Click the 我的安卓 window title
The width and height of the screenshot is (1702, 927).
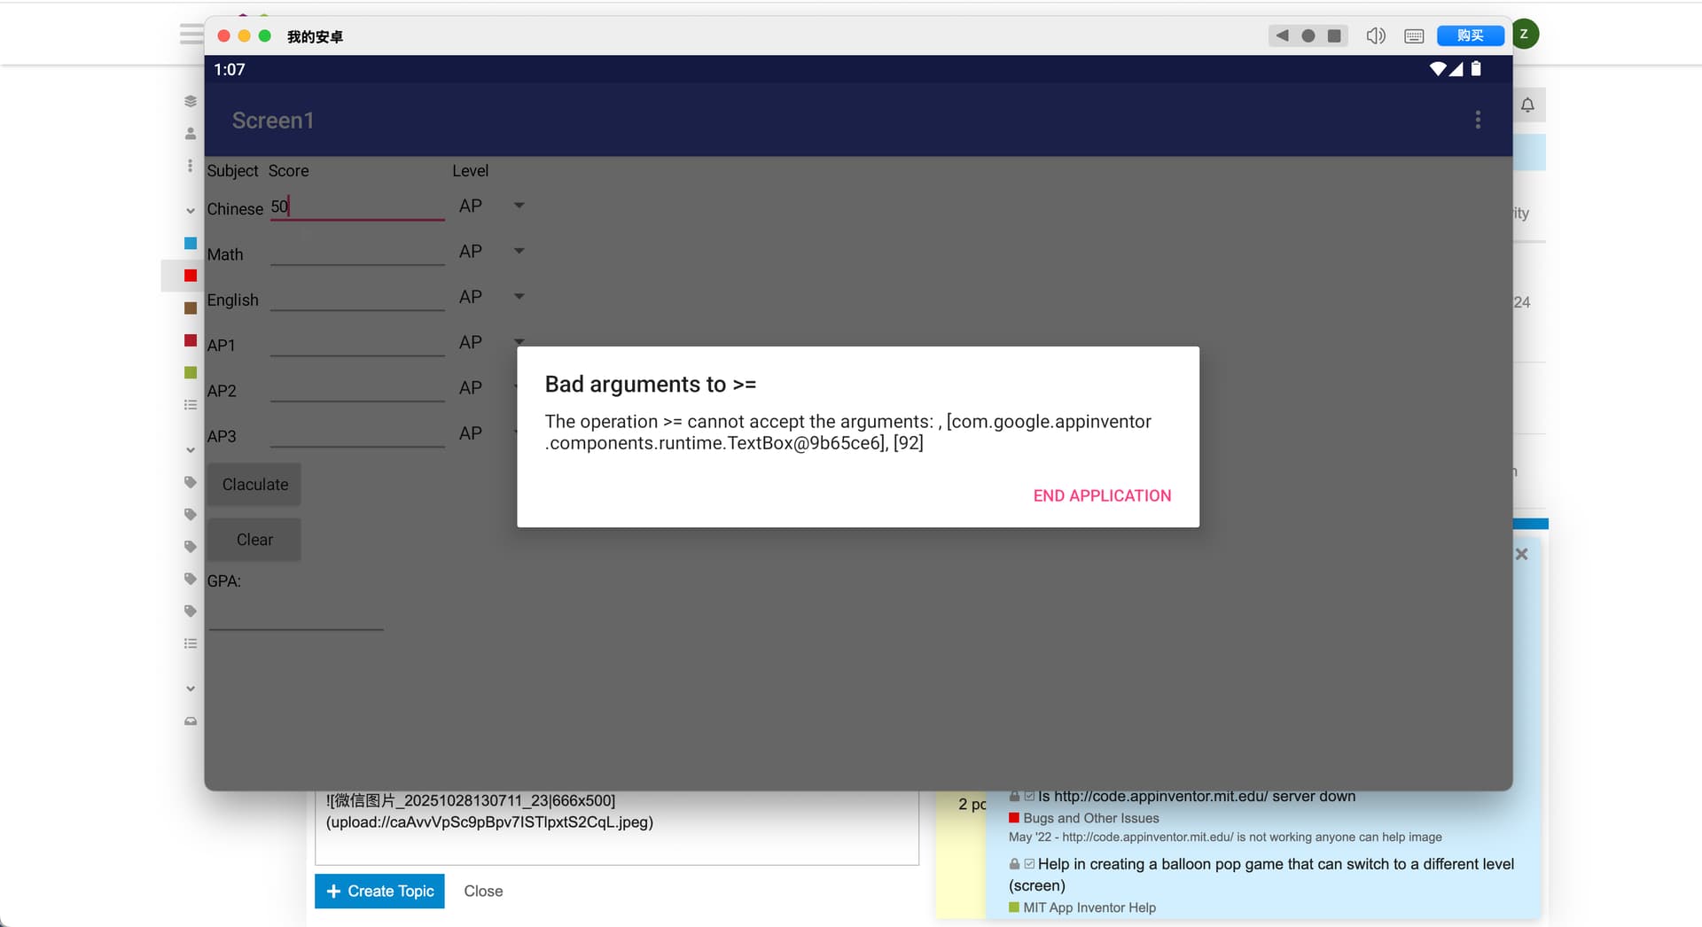click(x=315, y=36)
